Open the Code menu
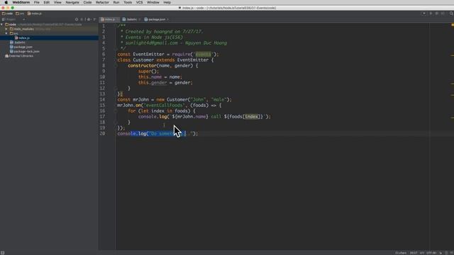The image size is (454, 255). click(x=87, y=2)
